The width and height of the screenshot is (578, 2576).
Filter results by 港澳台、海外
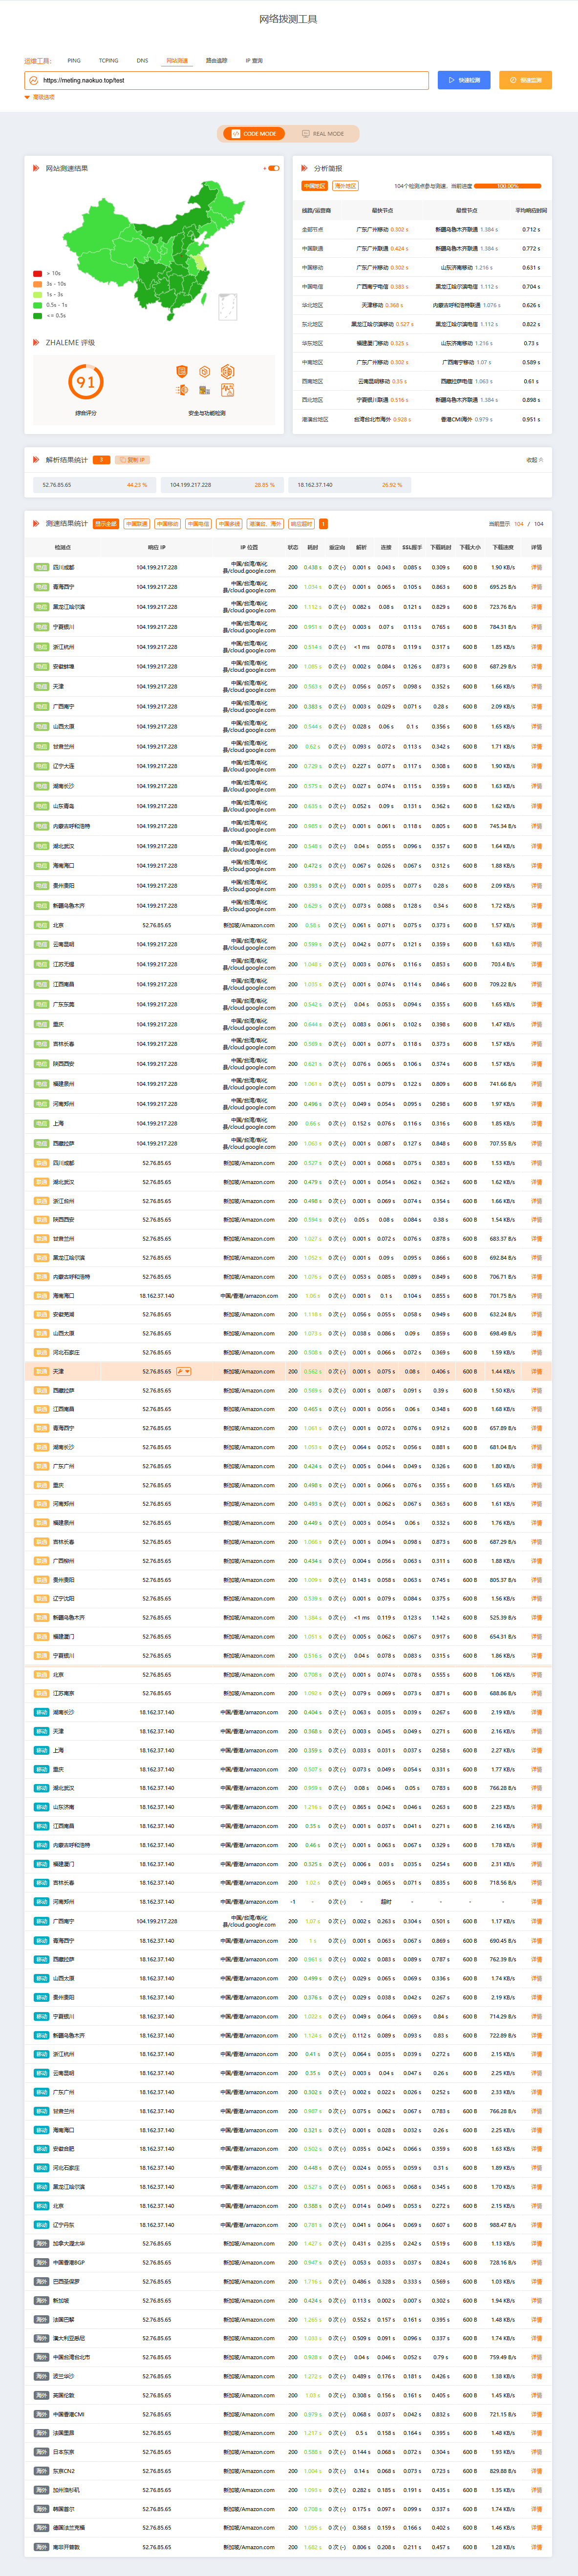[x=265, y=524]
